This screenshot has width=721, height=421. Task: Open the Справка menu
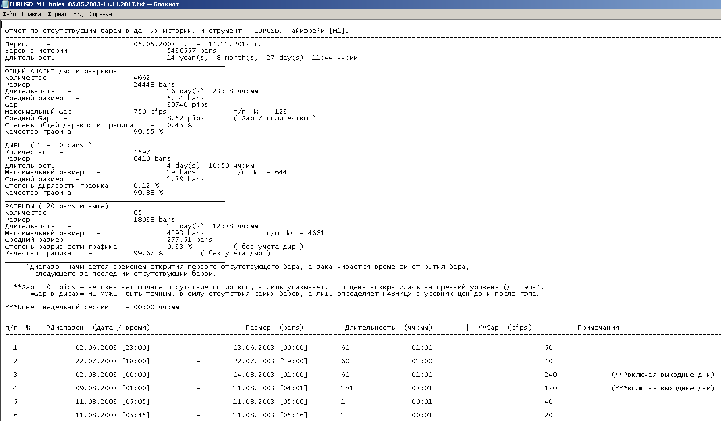point(100,14)
